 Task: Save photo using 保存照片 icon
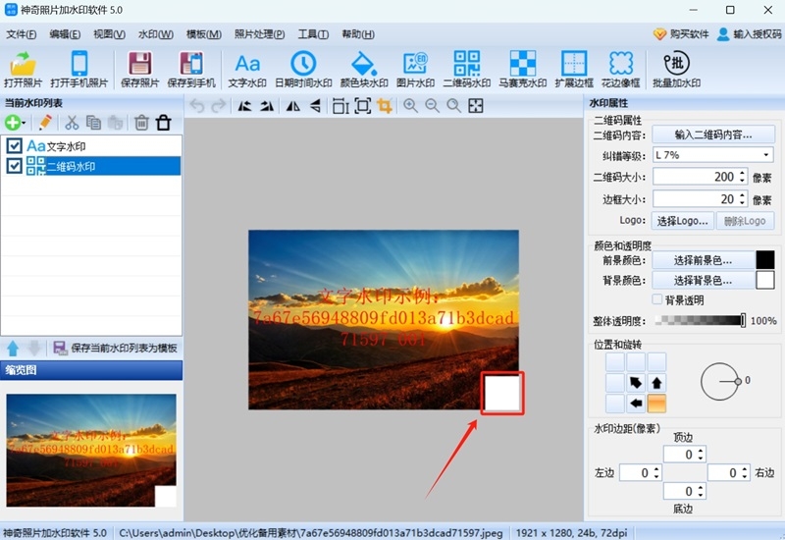click(x=139, y=70)
